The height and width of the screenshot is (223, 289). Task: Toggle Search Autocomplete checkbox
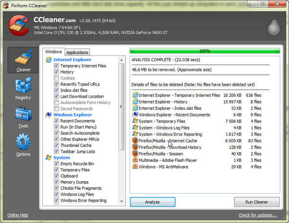[x=56, y=133]
